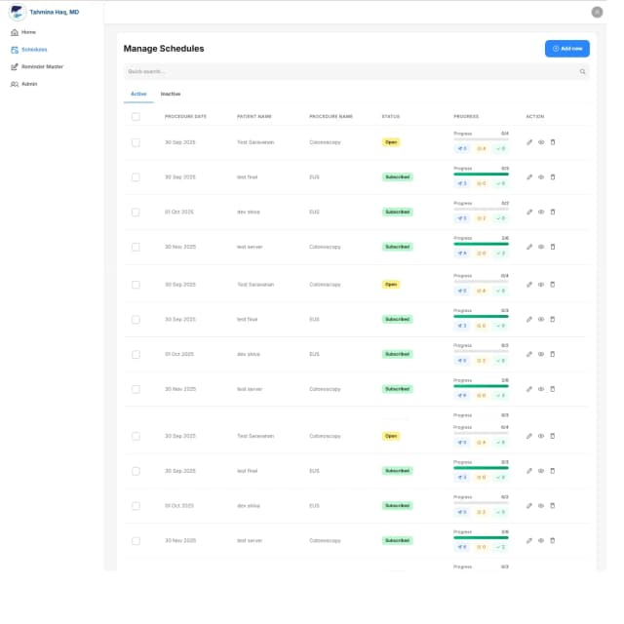Click the delete trash icon in the topmost Test Saravanan row
Viewport: 624px width, 624px height.
[553, 142]
